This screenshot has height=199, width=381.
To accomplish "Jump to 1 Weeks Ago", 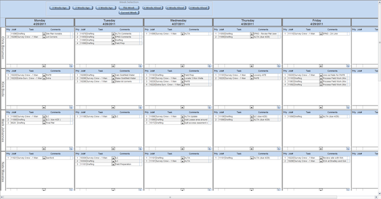I will [106, 8].
